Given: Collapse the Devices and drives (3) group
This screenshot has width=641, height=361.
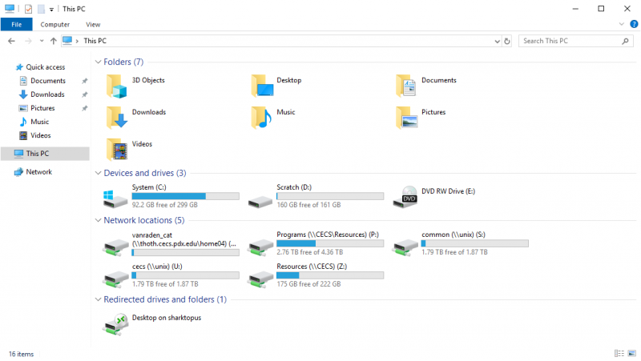Looking at the screenshot, I should click(98, 173).
